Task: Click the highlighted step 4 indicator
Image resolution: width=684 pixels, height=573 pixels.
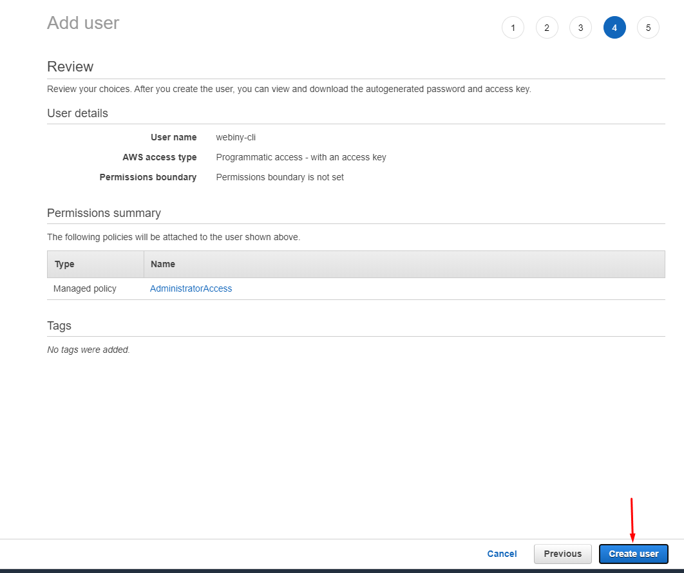Action: 614,27
